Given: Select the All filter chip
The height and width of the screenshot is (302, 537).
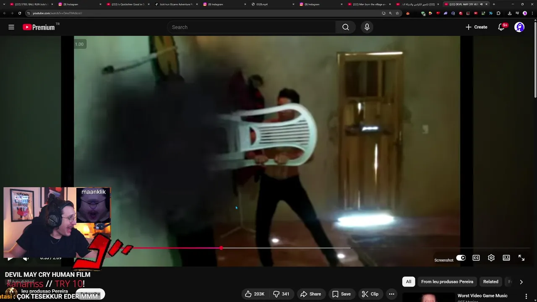Looking at the screenshot, I should point(409,281).
